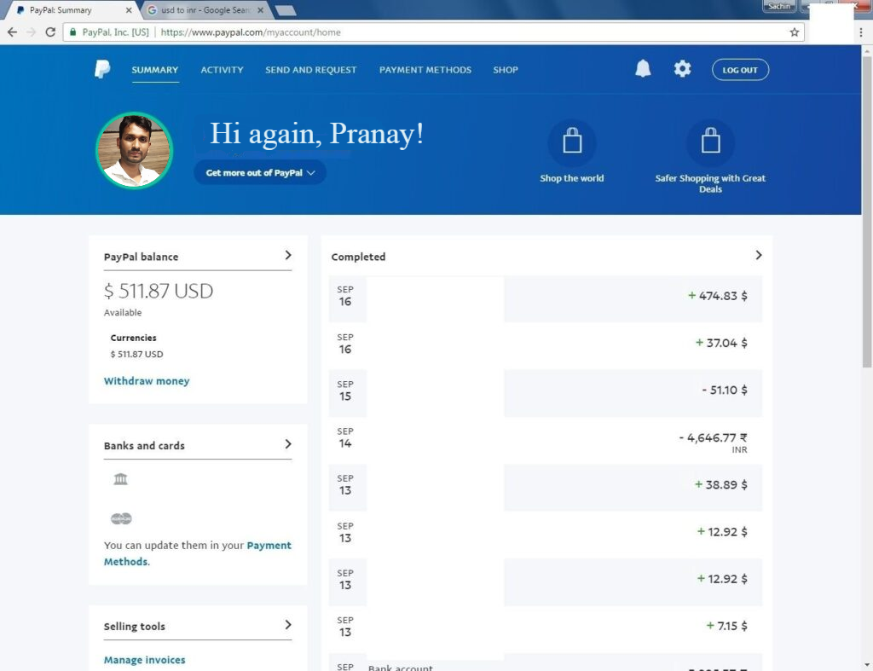Expand the Get more out of PayPal dropdown
This screenshot has height=671, width=873.
(260, 173)
